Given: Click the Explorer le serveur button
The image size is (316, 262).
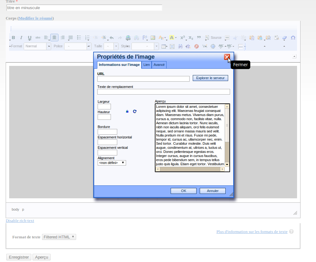Looking at the screenshot, I should (210, 78).
